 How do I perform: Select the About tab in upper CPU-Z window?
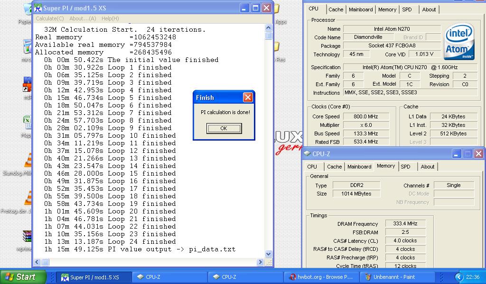pos(429,9)
